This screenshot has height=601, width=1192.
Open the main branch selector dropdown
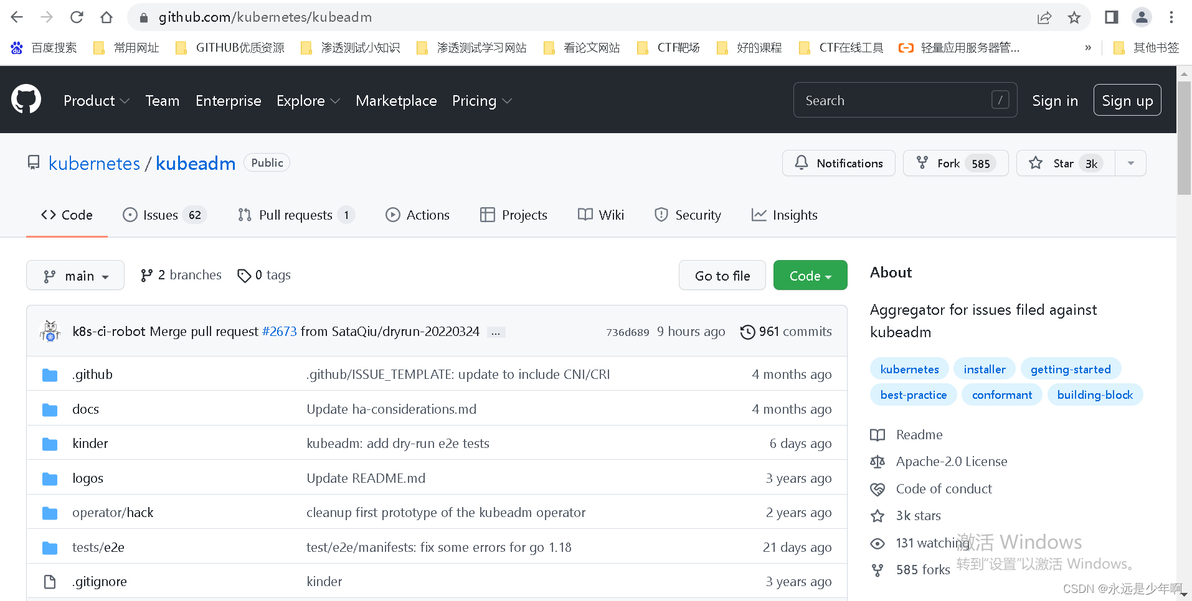75,276
